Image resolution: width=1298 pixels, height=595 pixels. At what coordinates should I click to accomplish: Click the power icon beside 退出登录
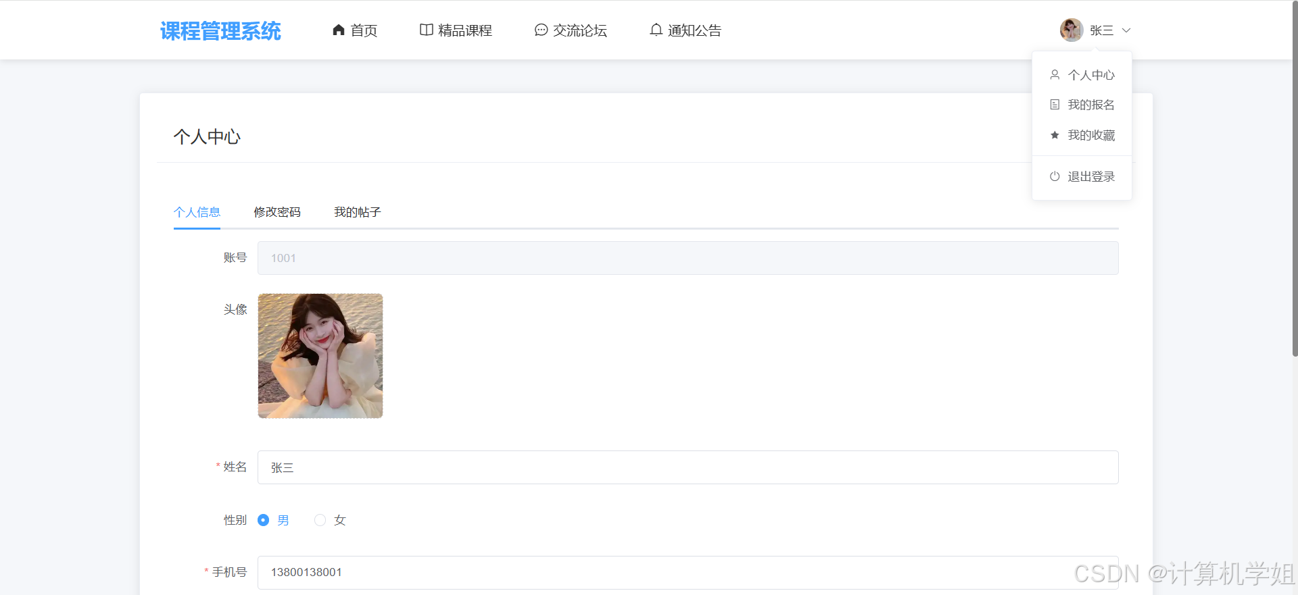point(1055,176)
